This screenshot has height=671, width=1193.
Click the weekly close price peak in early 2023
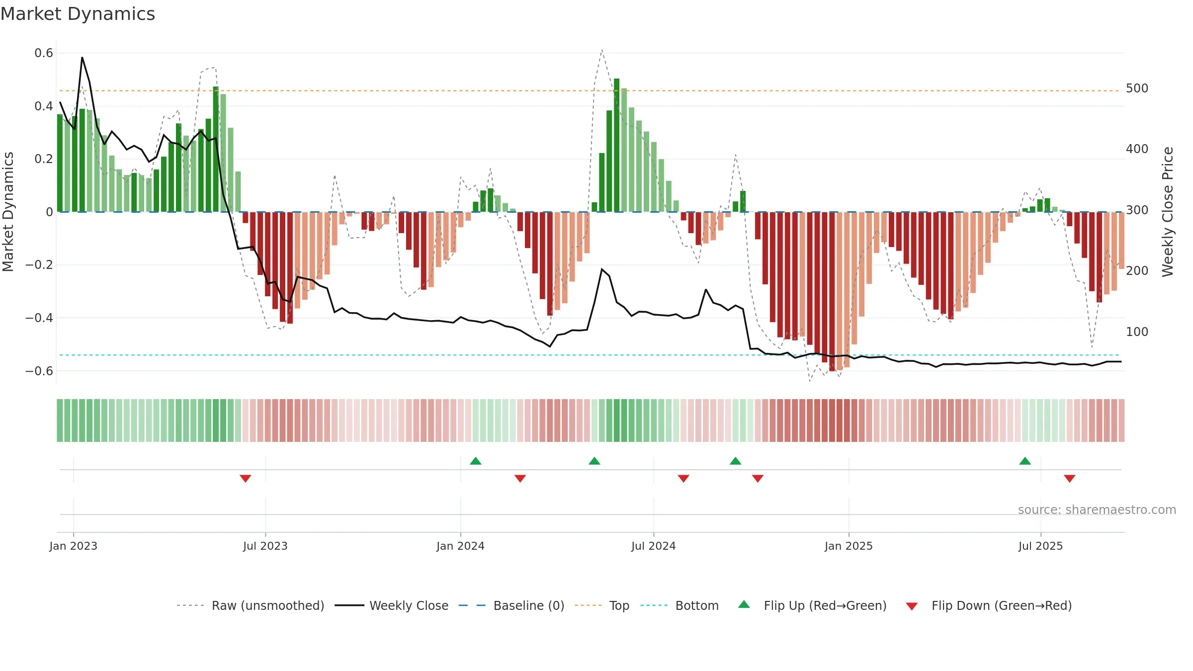tap(82, 58)
